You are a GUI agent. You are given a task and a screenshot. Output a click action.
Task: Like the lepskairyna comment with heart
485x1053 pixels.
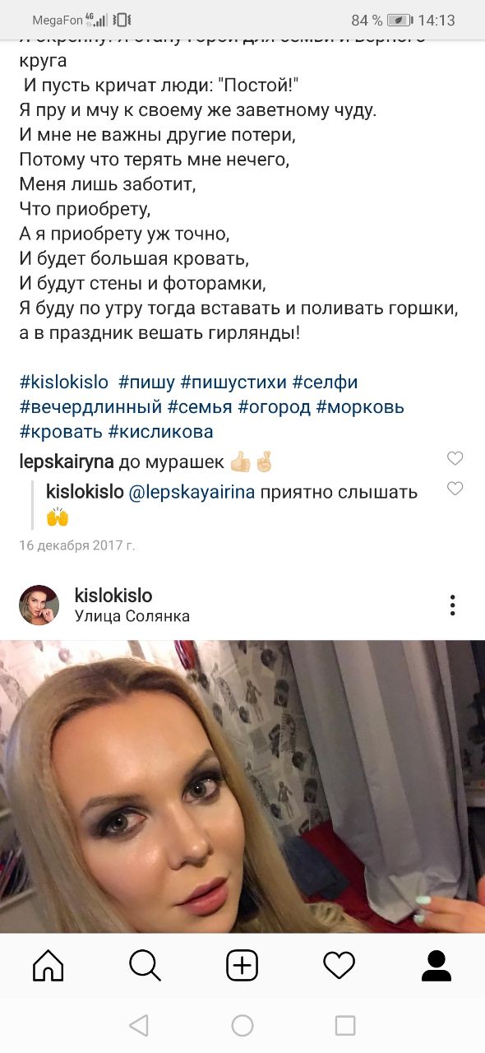click(x=455, y=459)
